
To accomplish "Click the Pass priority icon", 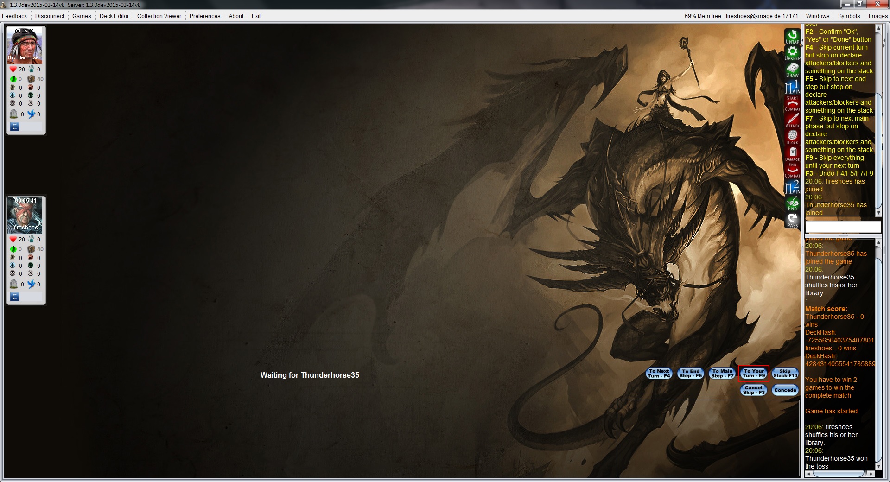I will (792, 220).
